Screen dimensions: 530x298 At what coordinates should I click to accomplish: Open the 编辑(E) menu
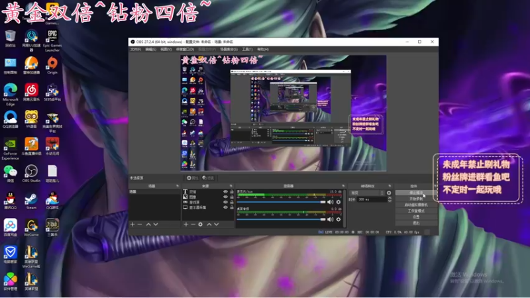[x=151, y=49]
